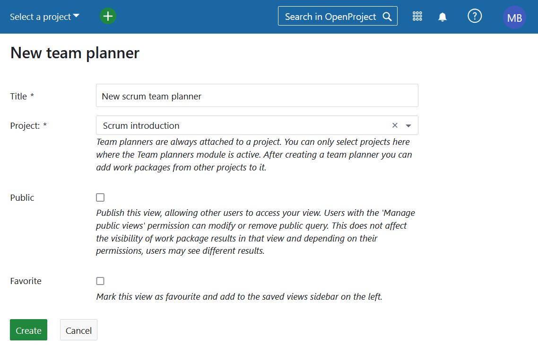The image size is (538, 348).
Task: Click the 'Public' field label
Action: pos(22,197)
